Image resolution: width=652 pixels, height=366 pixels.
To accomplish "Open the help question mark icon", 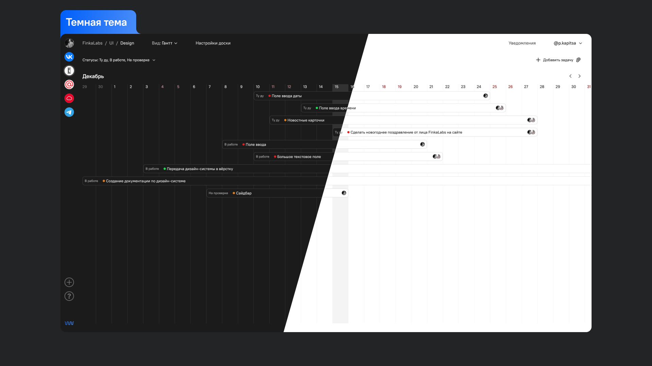I will 69,296.
